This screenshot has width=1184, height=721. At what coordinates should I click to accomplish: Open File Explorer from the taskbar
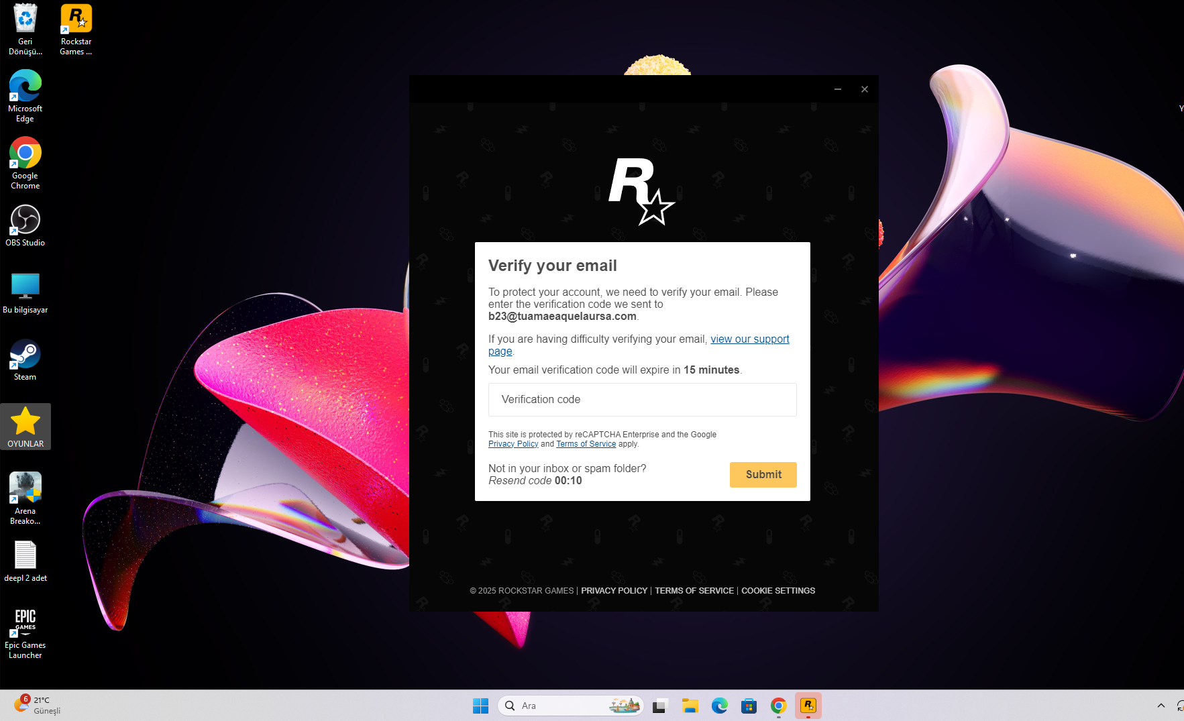pyautogui.click(x=690, y=706)
